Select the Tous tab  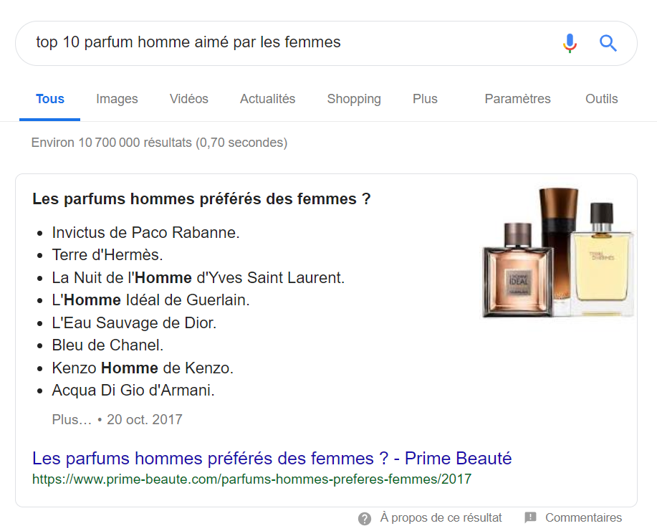click(50, 99)
